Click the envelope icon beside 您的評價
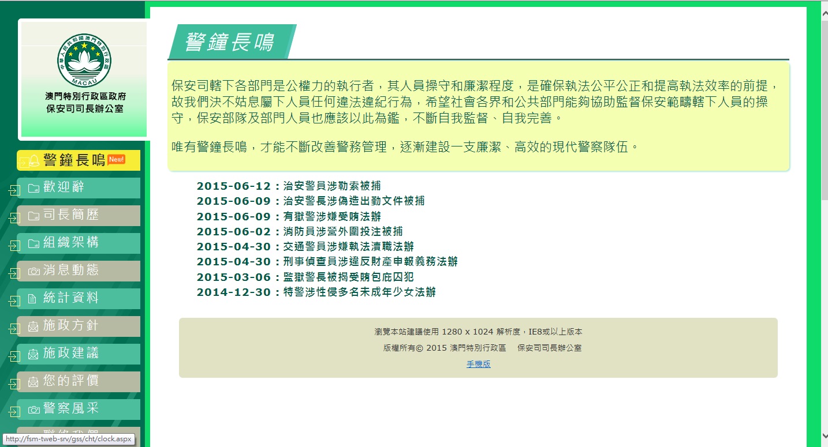The height and width of the screenshot is (447, 828). coord(33,382)
